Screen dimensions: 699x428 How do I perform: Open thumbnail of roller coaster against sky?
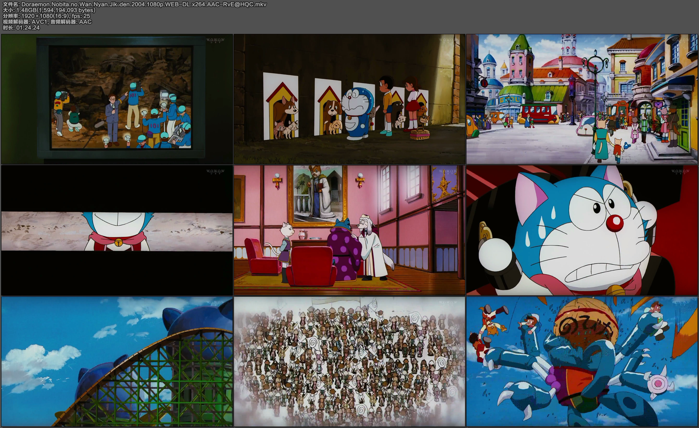(x=117, y=362)
